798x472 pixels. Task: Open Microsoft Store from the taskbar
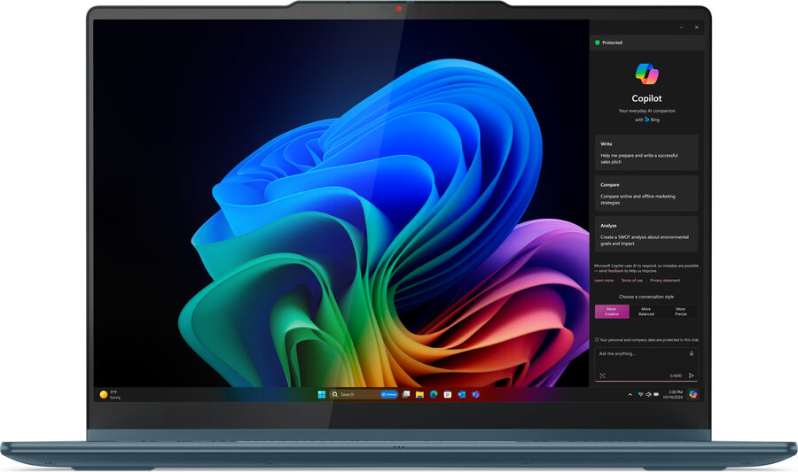[x=448, y=394]
